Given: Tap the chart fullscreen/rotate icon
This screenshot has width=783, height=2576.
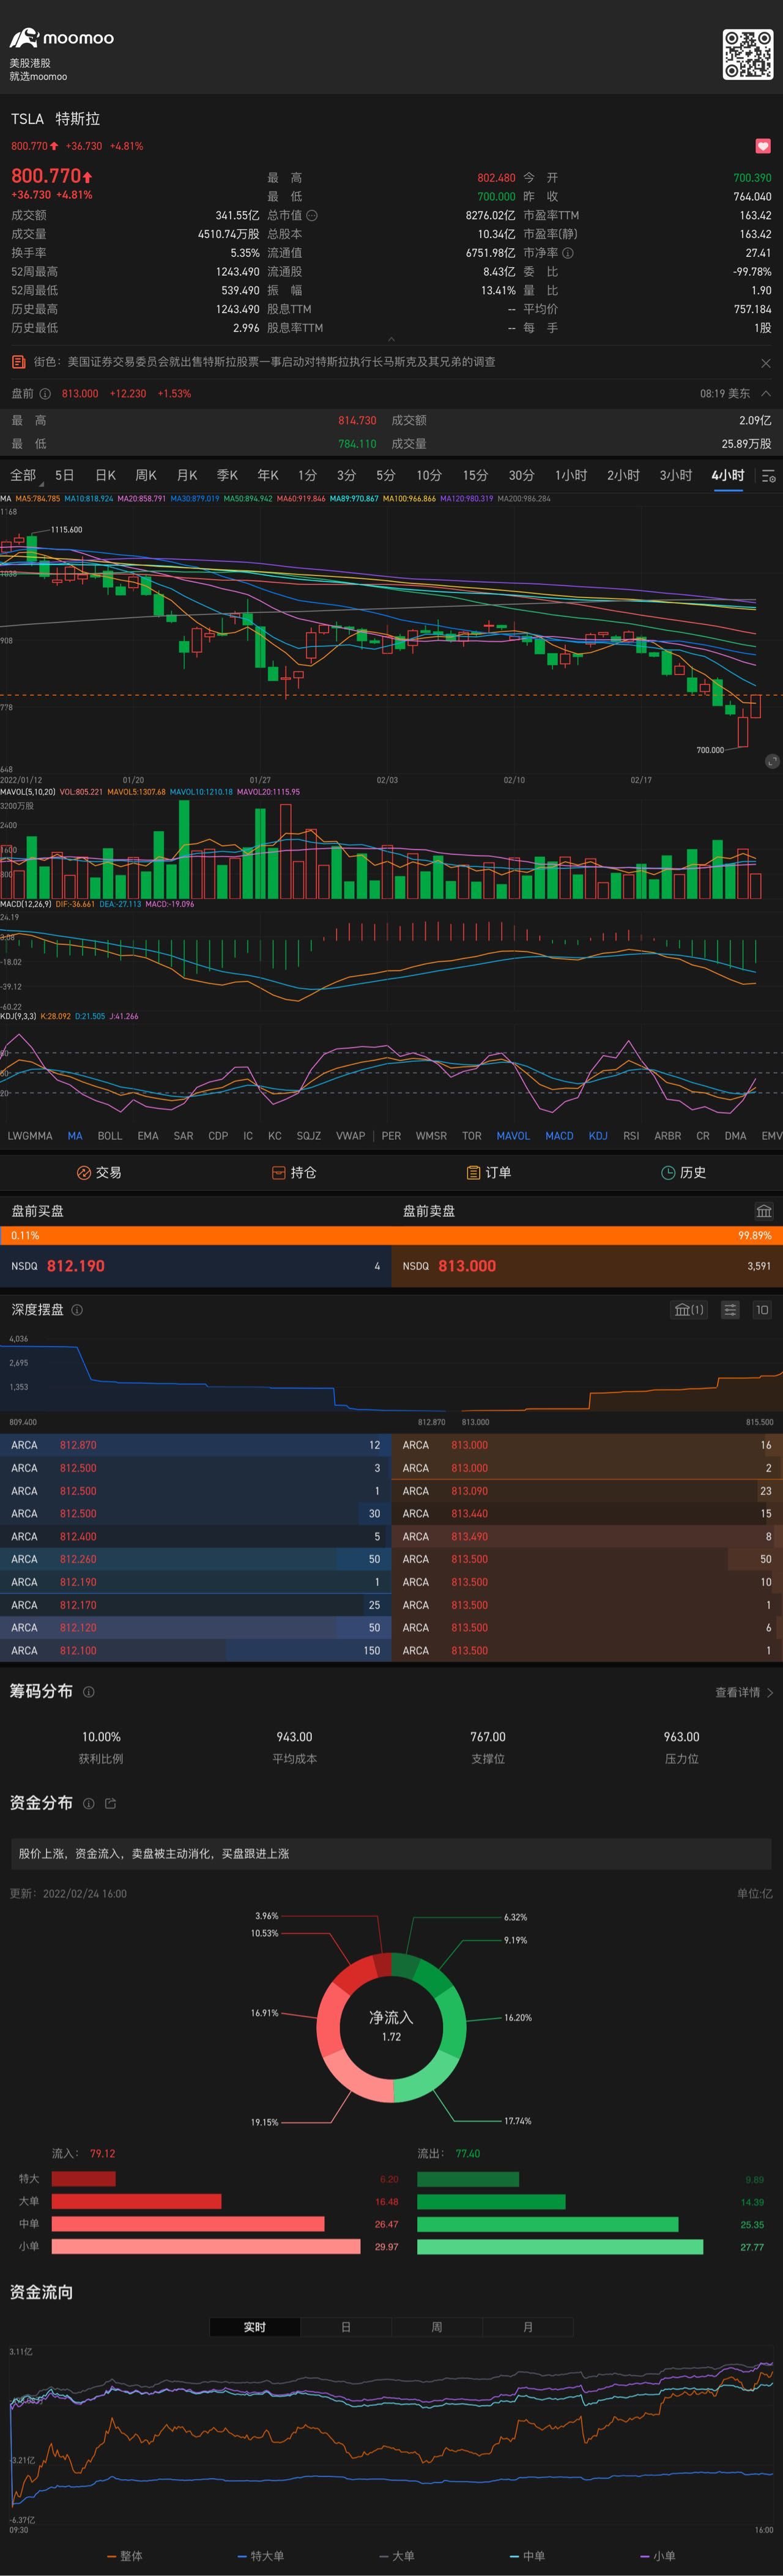Looking at the screenshot, I should tap(772, 761).
